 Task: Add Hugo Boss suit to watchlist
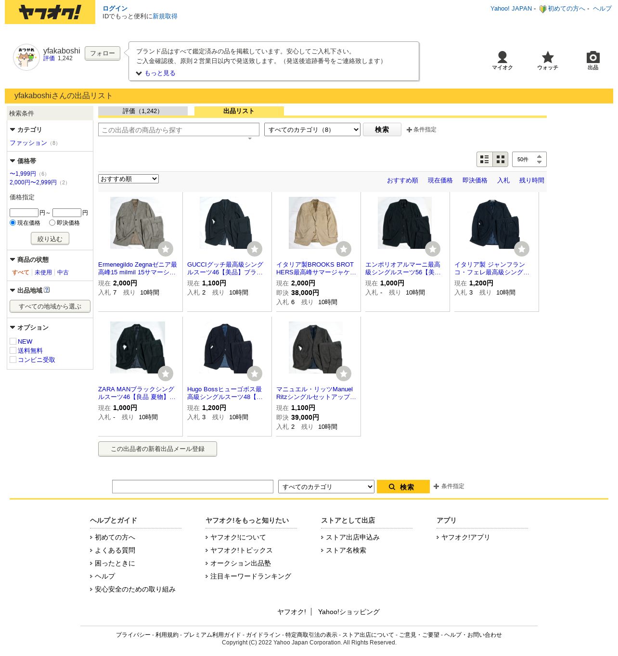tap(255, 373)
